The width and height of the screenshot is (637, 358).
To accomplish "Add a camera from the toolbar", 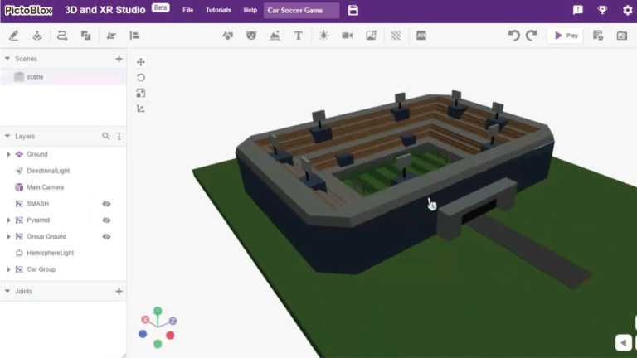I will (x=348, y=36).
